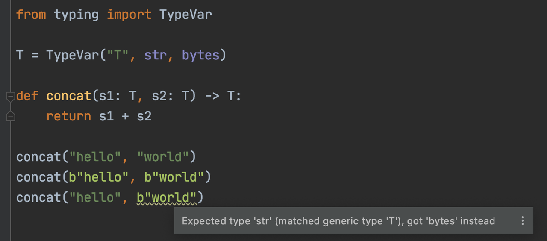This screenshot has height=241, width=547.
Task: Click the 'Expected type' inspection tooltip text
Action: [x=338, y=221]
